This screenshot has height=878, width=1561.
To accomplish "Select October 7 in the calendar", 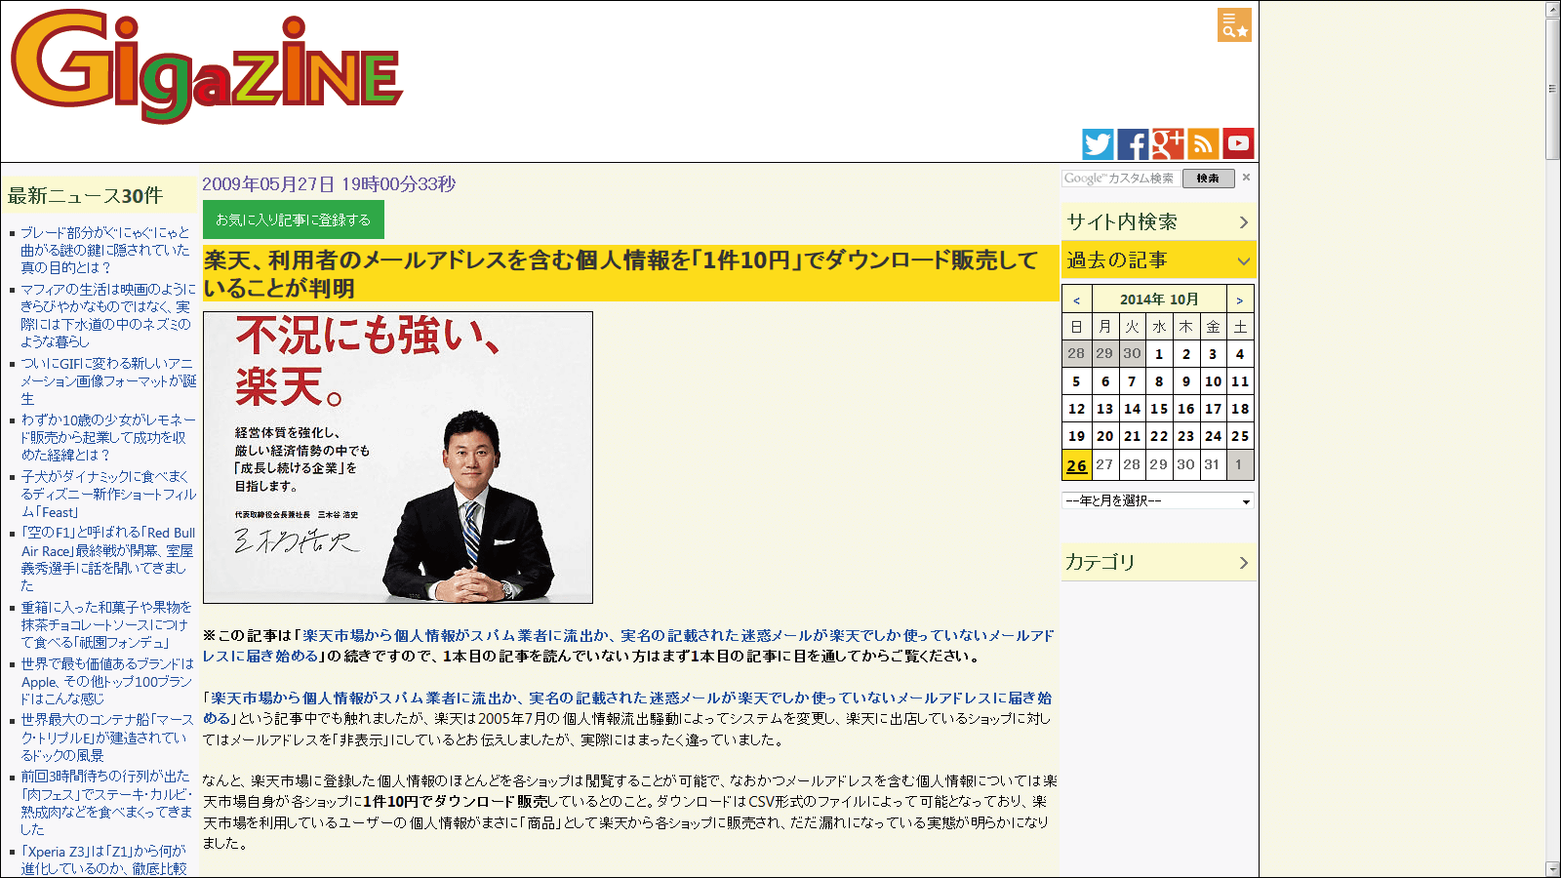I will [x=1132, y=381].
